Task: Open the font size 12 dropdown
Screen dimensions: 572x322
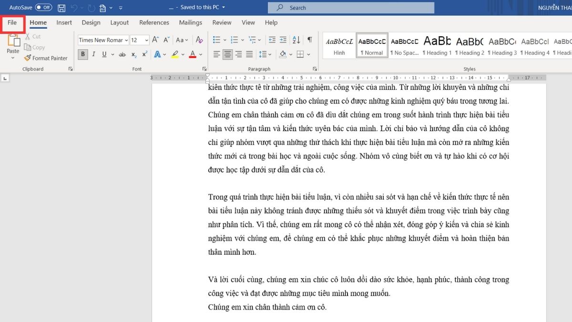Action: tap(146, 40)
